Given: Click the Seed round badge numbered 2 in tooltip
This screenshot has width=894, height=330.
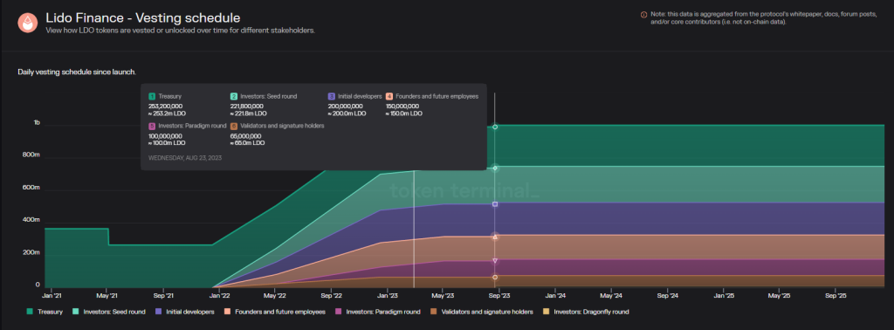Looking at the screenshot, I should 234,96.
